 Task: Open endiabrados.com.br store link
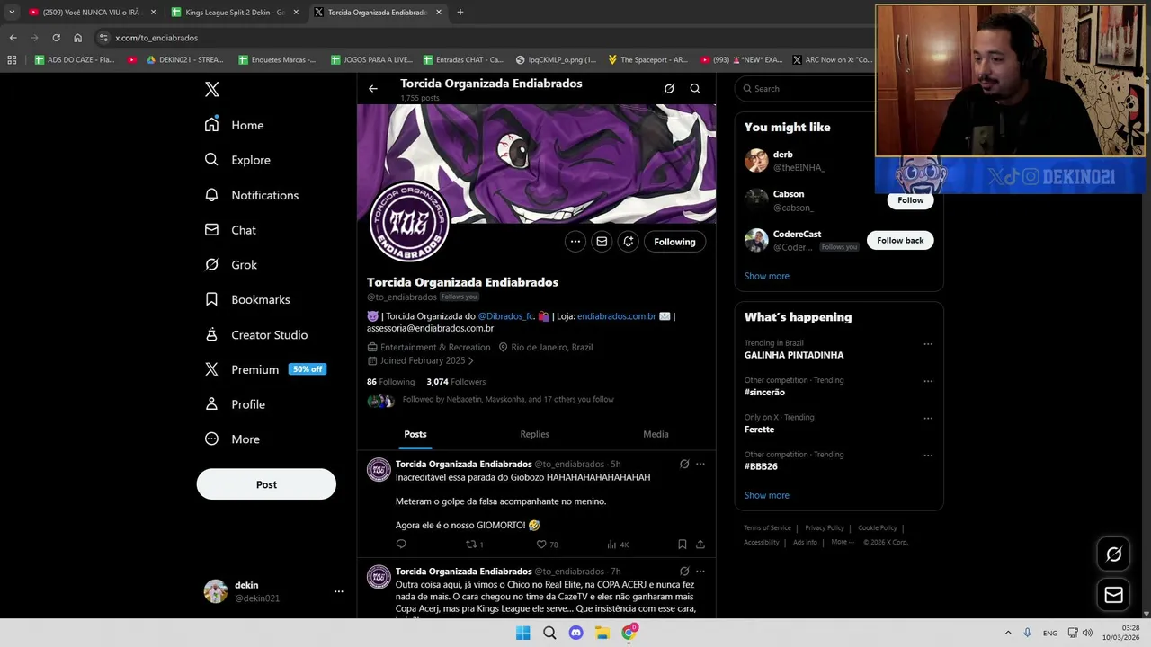(616, 316)
